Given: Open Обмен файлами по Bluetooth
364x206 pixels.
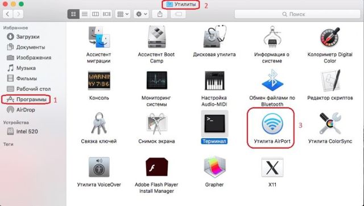Looking at the screenshot, I should pos(272,80).
